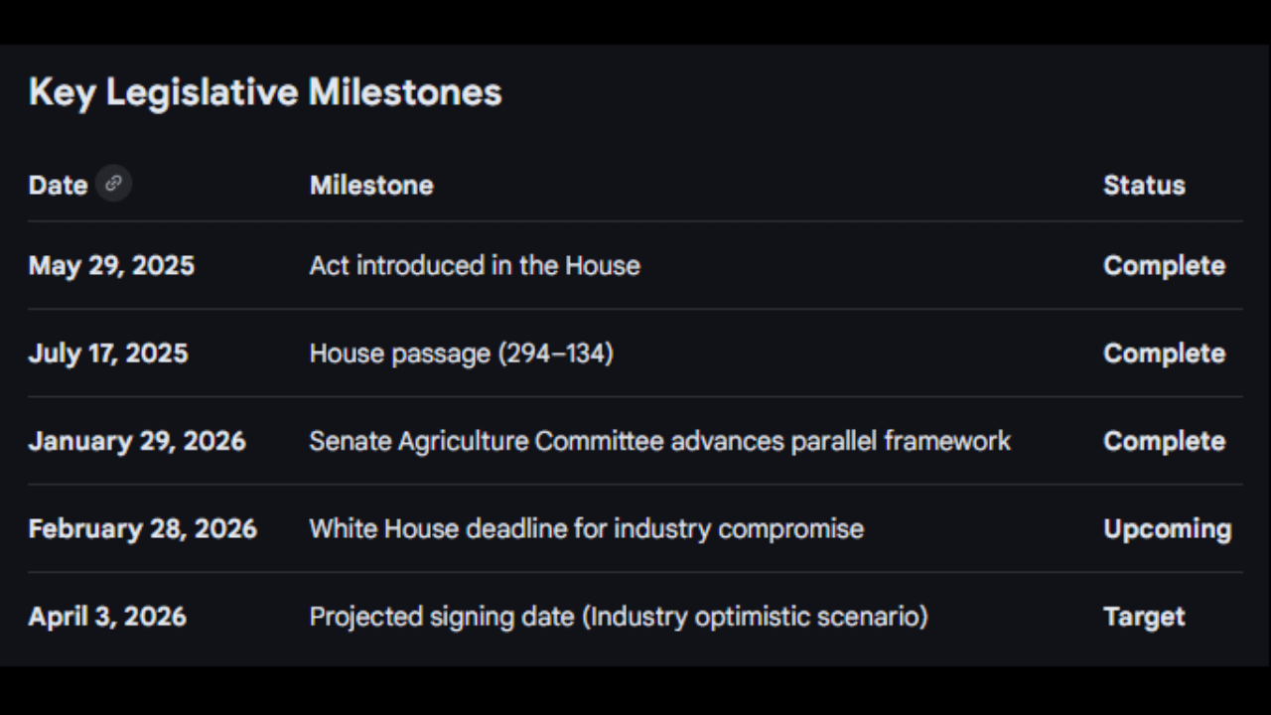Click the Projected signing date milestone text

[619, 617]
